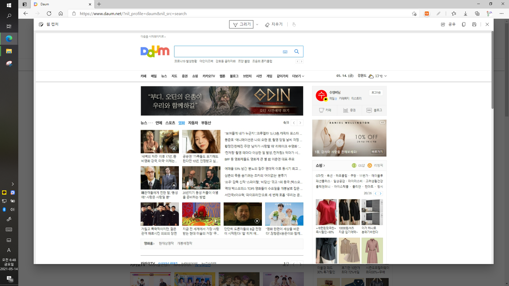Screen dimensions: 509x286
Task: Open drawing pen options dropdown arrow
Action: pyautogui.click(x=257, y=24)
